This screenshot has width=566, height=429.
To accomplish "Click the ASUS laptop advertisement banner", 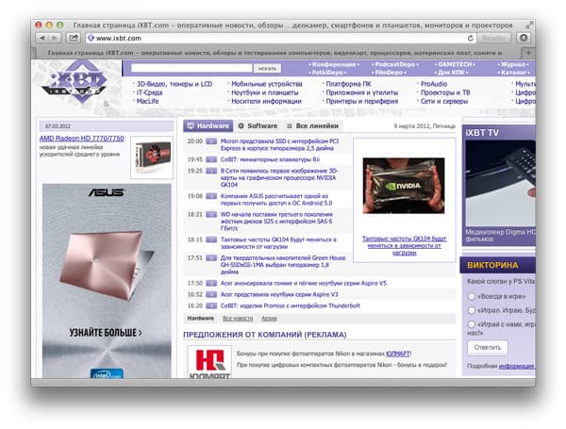I will pyautogui.click(x=107, y=281).
